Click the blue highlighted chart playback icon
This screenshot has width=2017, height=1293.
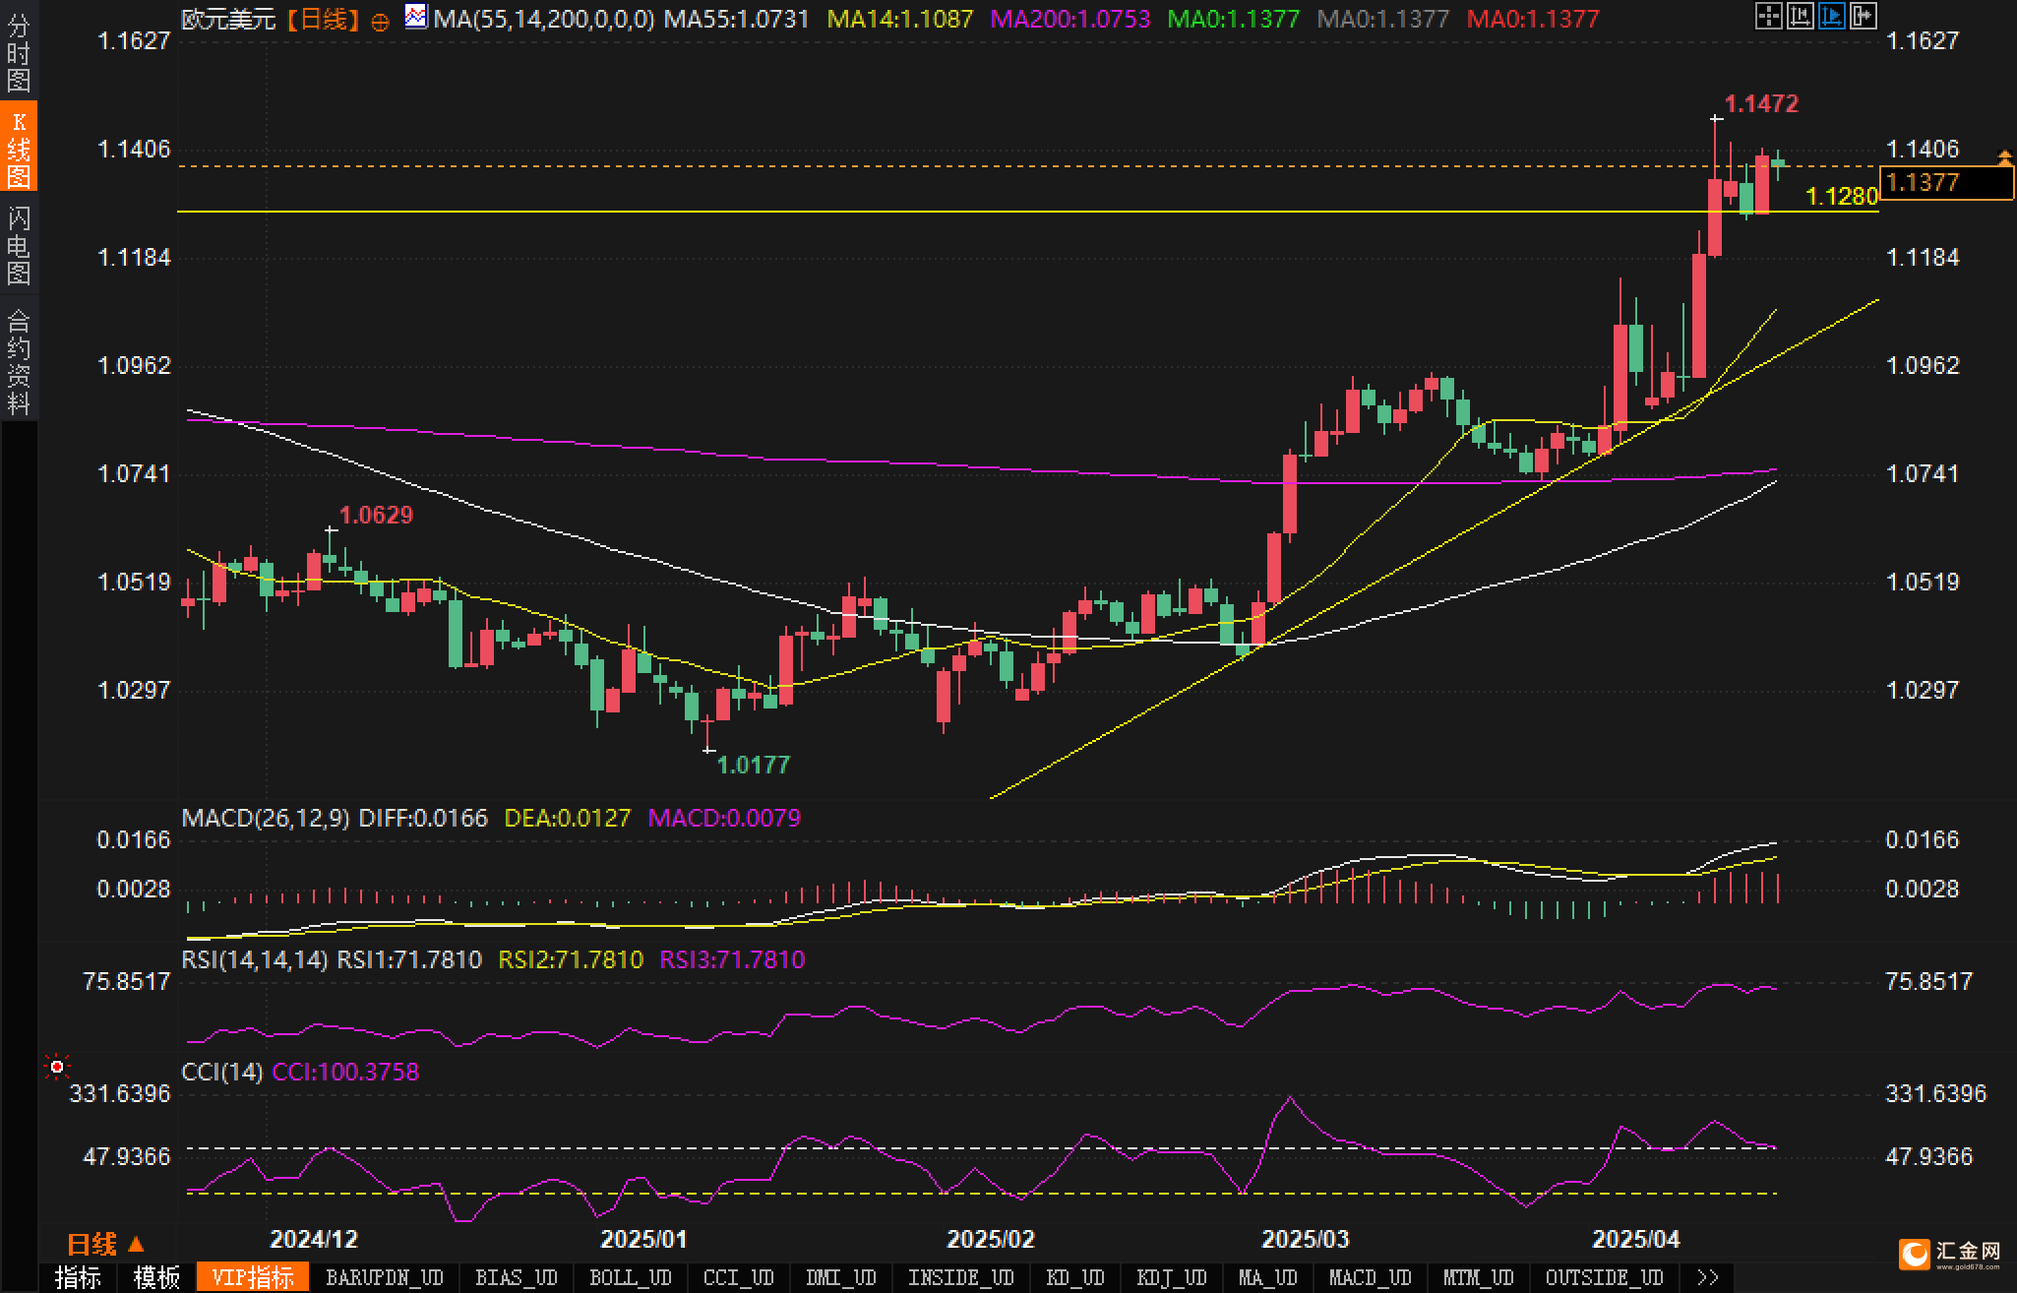pos(1831,16)
